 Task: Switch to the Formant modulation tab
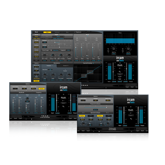pos(65,66)
